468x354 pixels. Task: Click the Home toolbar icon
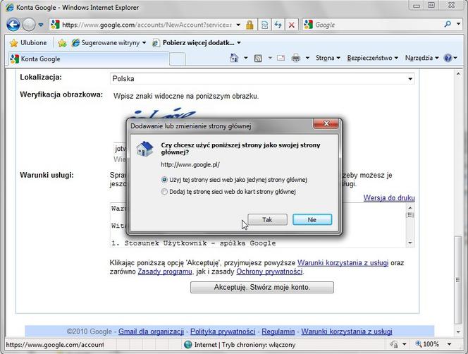(x=234, y=58)
